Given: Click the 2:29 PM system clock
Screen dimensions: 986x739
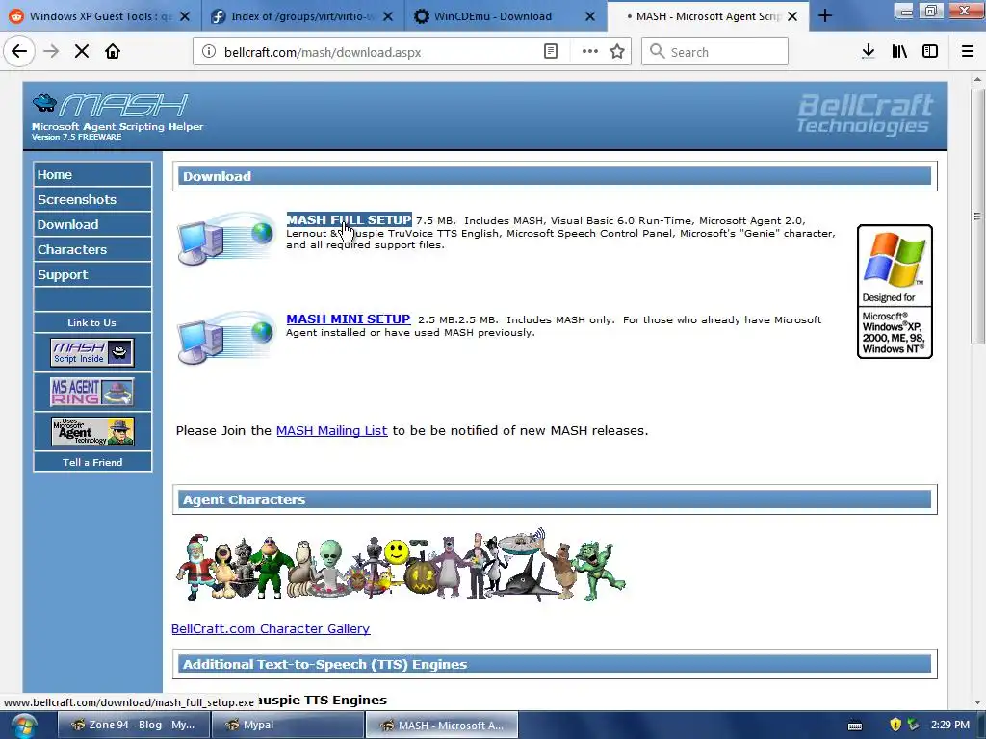Looking at the screenshot, I should (949, 726).
